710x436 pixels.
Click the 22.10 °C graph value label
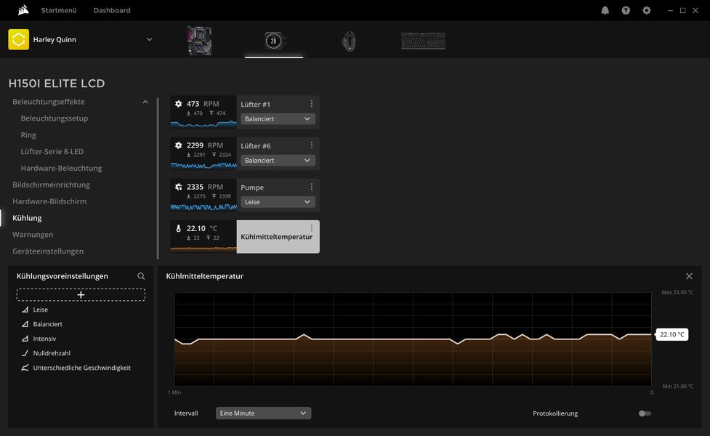coord(672,334)
